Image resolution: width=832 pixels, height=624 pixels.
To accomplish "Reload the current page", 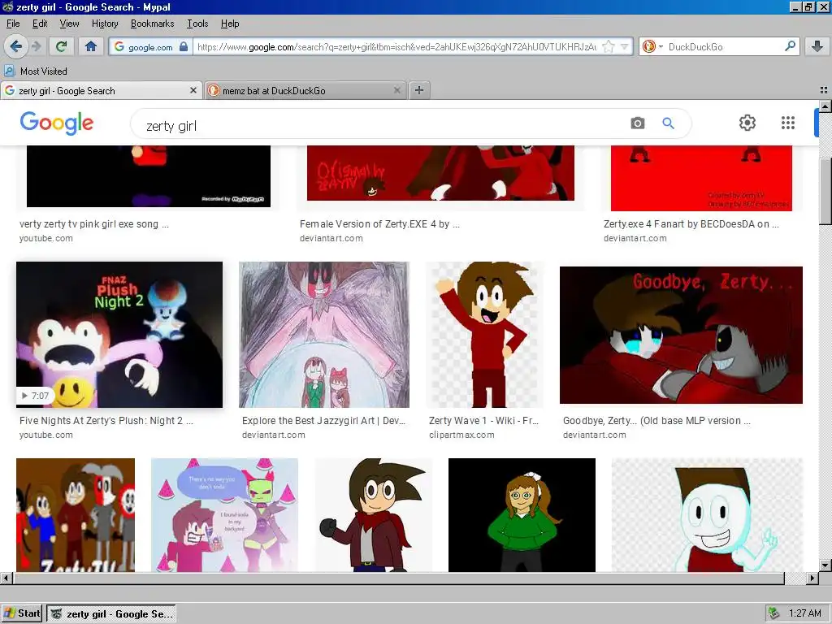I will (x=61, y=46).
